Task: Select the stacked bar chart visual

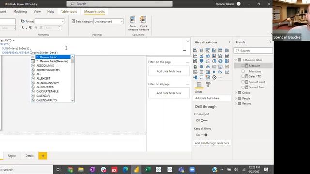Action: [x=195, y=50]
